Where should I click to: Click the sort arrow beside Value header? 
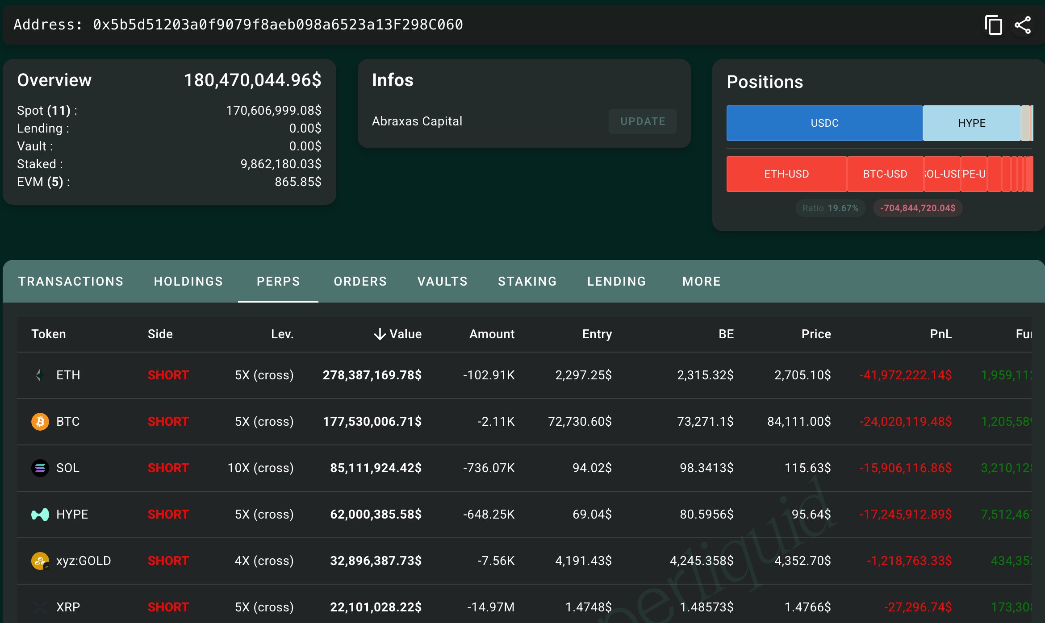coord(380,334)
